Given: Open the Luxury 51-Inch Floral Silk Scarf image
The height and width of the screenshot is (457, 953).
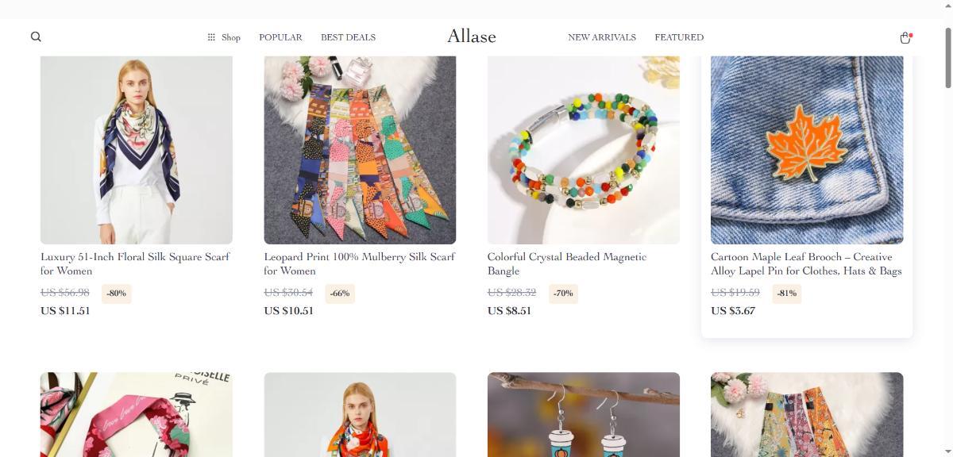Looking at the screenshot, I should pos(137,150).
